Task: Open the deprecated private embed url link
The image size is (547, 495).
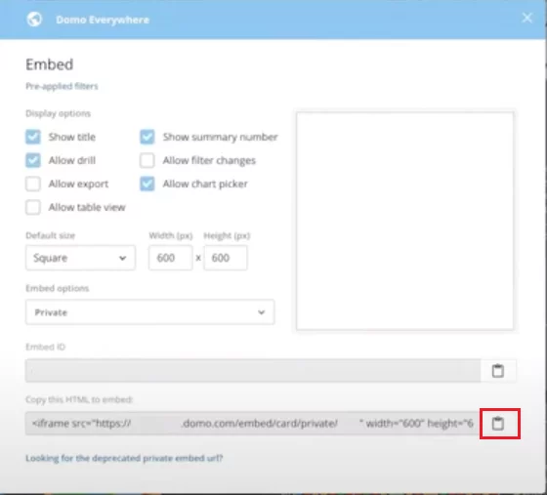Action: click(x=124, y=458)
